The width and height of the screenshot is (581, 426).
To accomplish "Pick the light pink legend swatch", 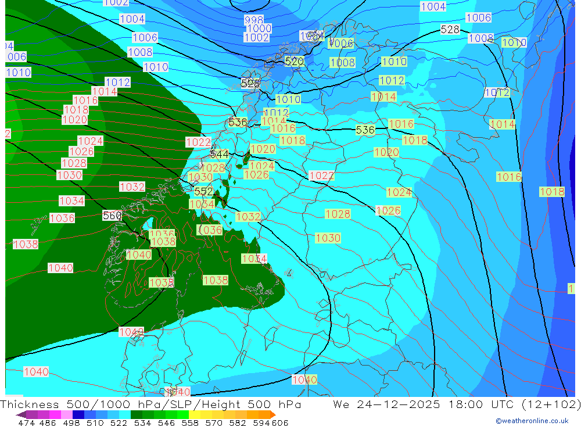I will 67,414.
